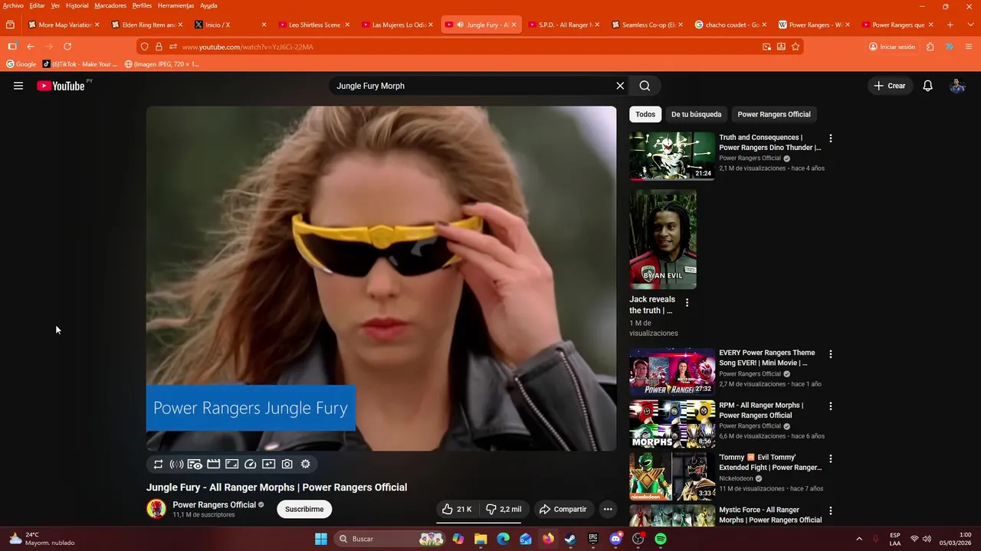Open the TikTok bookmark
The height and width of the screenshot is (551, 981).
pyautogui.click(x=80, y=64)
